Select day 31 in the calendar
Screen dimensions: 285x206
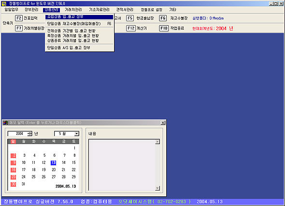click(x=24, y=184)
